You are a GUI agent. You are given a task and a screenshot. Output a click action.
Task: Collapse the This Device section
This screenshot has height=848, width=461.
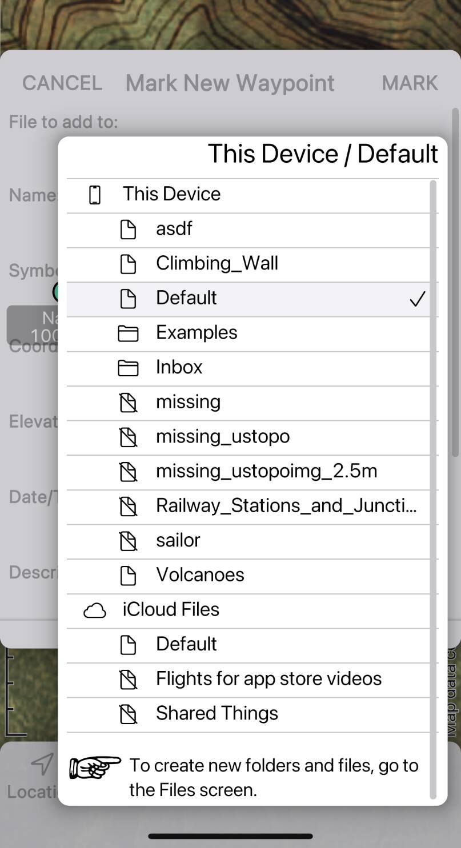click(x=171, y=194)
